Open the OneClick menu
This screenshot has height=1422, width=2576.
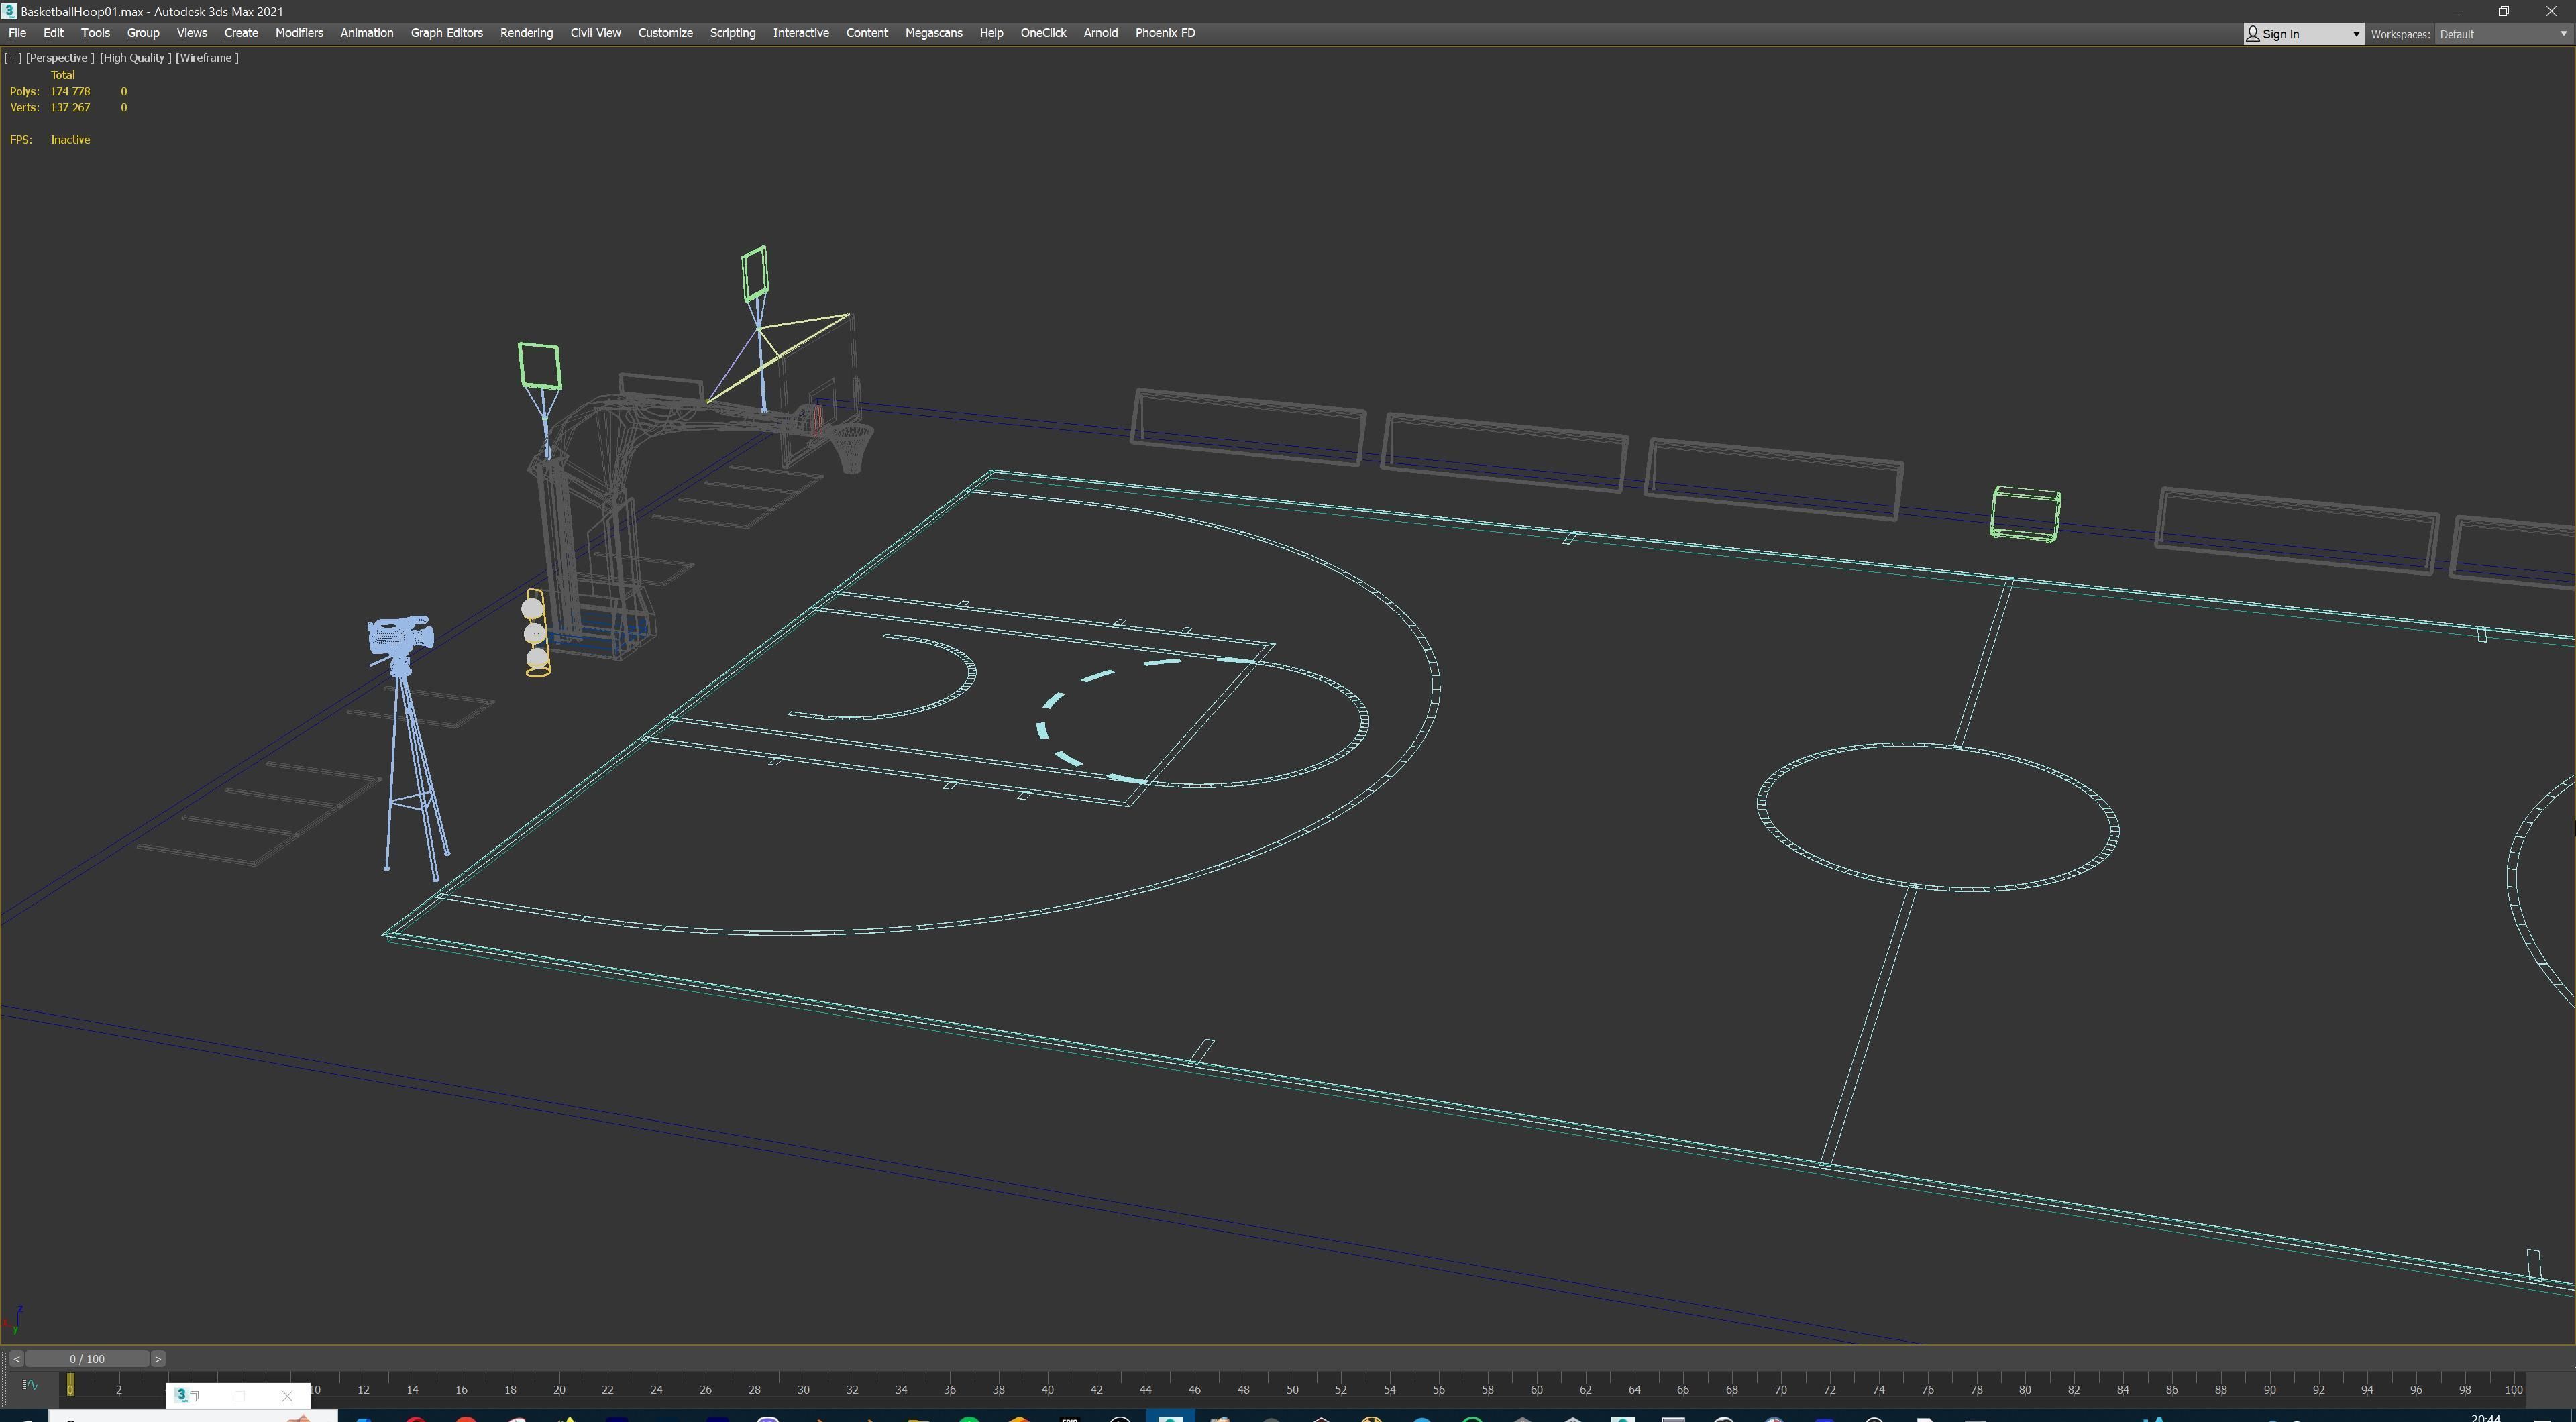(1043, 33)
